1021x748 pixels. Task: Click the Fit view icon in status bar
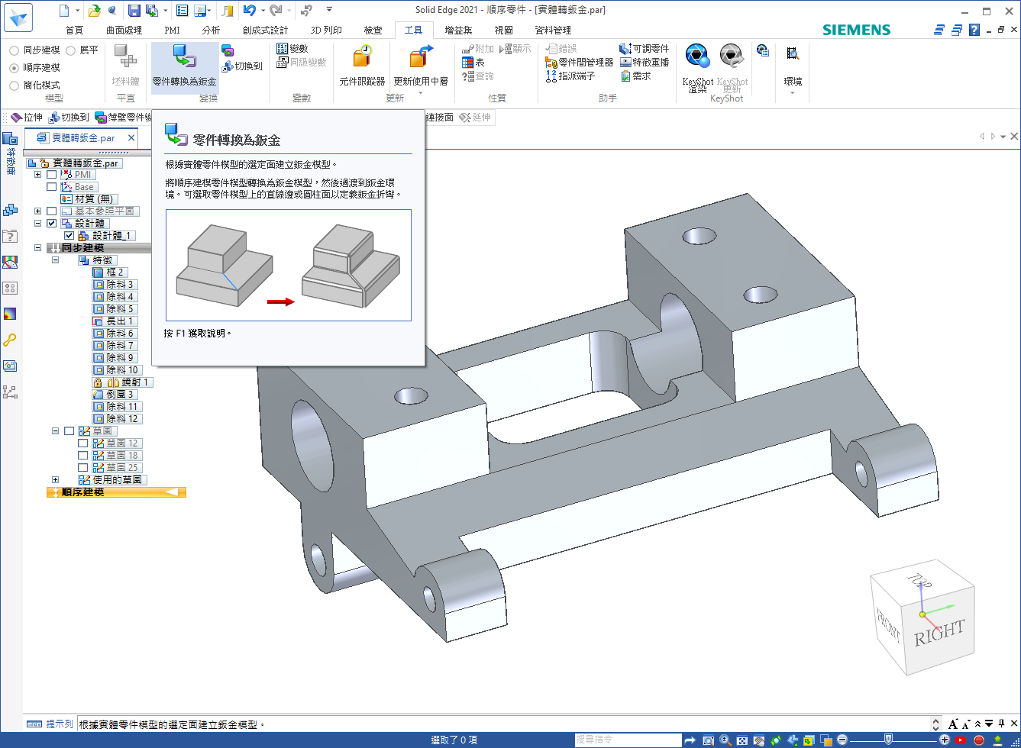coord(742,740)
